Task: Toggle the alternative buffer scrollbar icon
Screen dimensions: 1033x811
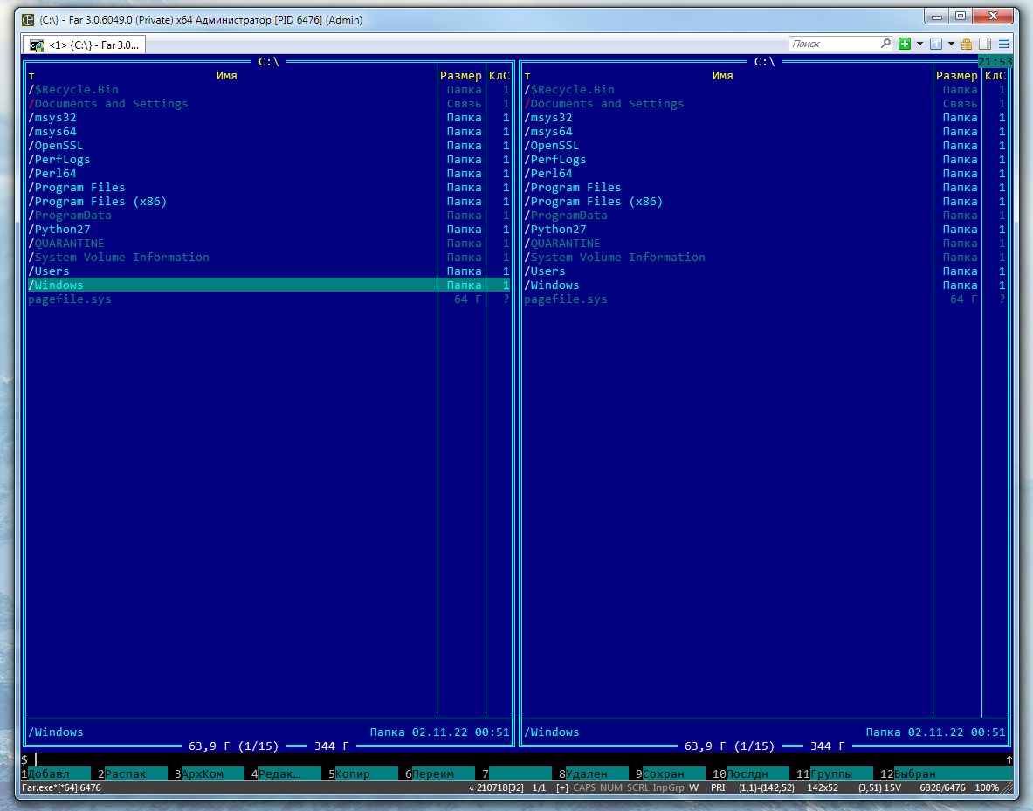Action: pyautogui.click(x=985, y=44)
